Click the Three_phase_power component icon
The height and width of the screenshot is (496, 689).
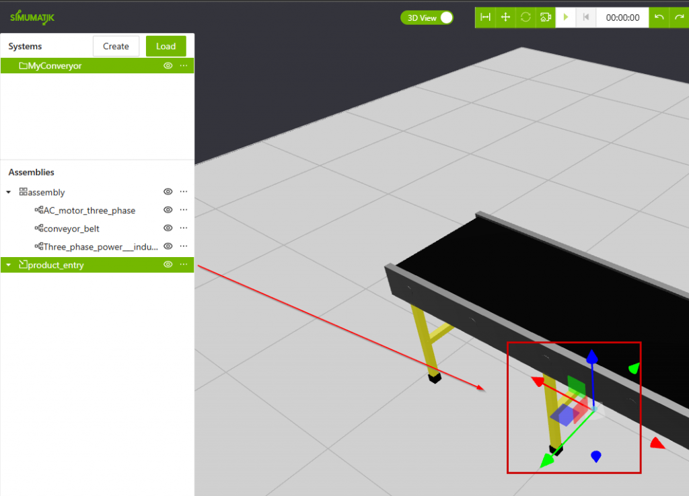38,246
